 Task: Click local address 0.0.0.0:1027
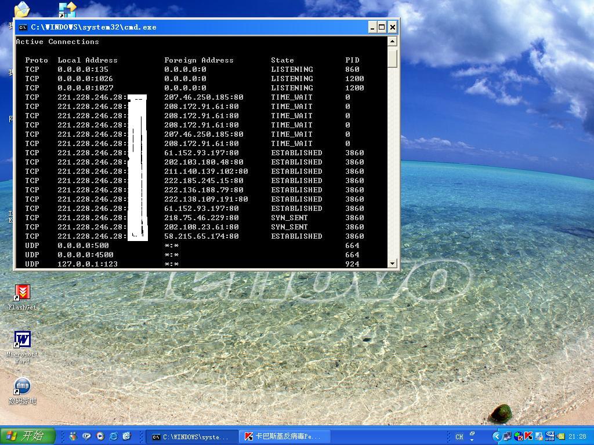point(85,88)
